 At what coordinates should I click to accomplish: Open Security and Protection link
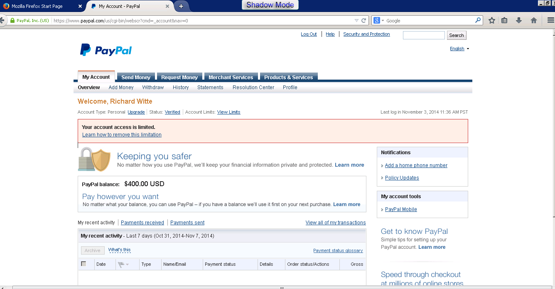tap(366, 34)
